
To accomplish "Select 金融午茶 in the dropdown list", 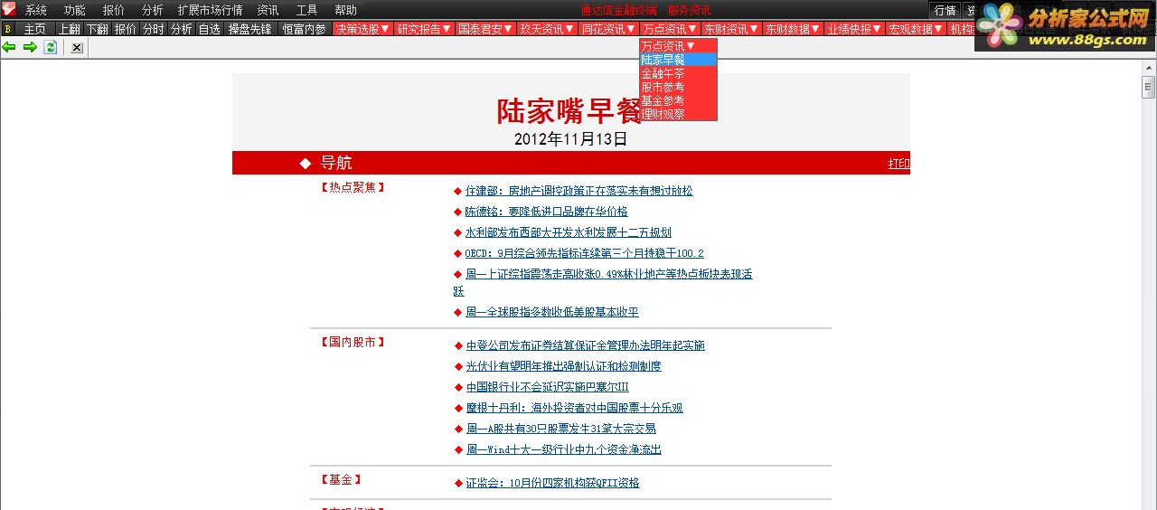I will click(x=678, y=73).
